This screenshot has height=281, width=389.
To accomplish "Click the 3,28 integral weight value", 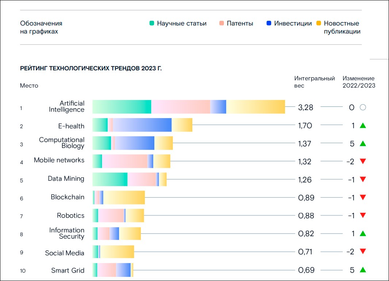I will tap(306, 108).
